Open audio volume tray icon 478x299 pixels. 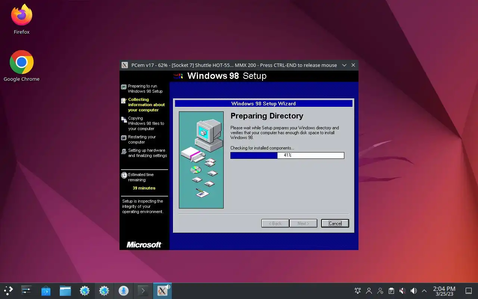pos(413,291)
